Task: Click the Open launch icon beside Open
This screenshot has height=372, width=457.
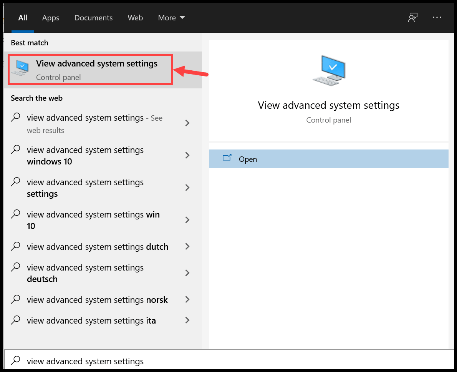Action: [227, 158]
